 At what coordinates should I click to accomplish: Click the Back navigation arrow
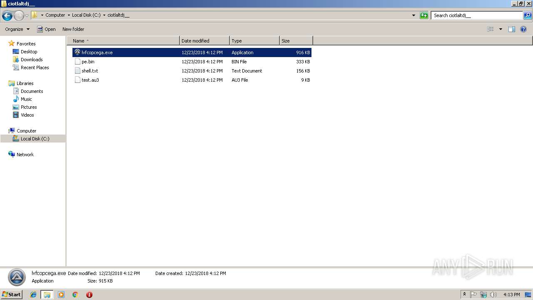(x=7, y=16)
